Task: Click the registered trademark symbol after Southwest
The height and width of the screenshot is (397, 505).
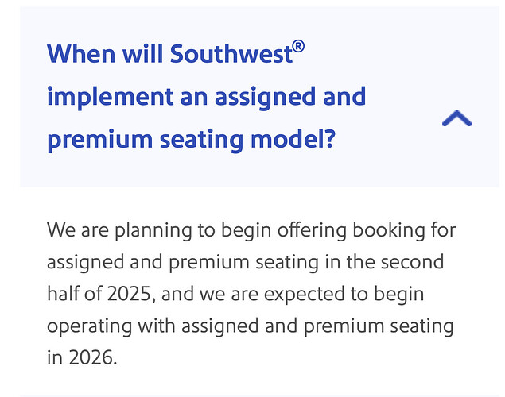Action: coord(298,46)
